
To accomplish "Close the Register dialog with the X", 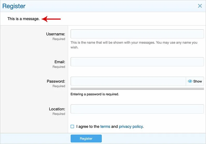I will (200, 6).
